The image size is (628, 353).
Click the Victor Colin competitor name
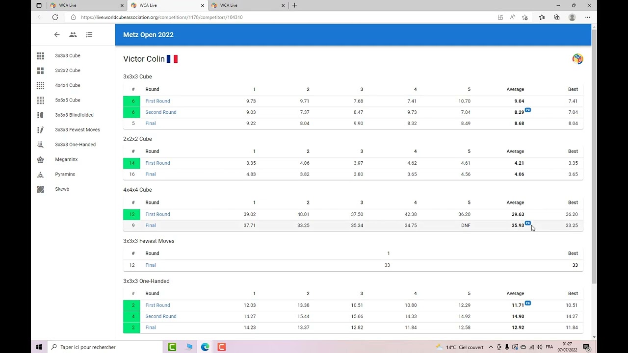pyautogui.click(x=144, y=59)
